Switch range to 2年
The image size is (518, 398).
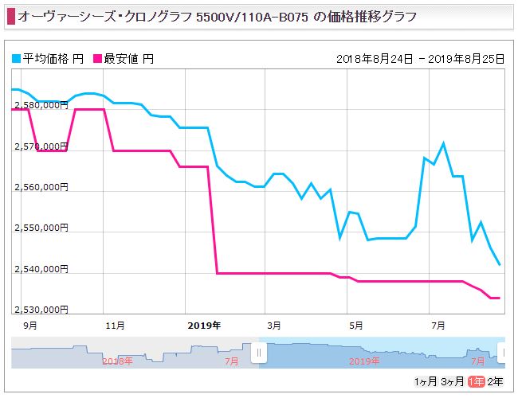[x=495, y=382]
